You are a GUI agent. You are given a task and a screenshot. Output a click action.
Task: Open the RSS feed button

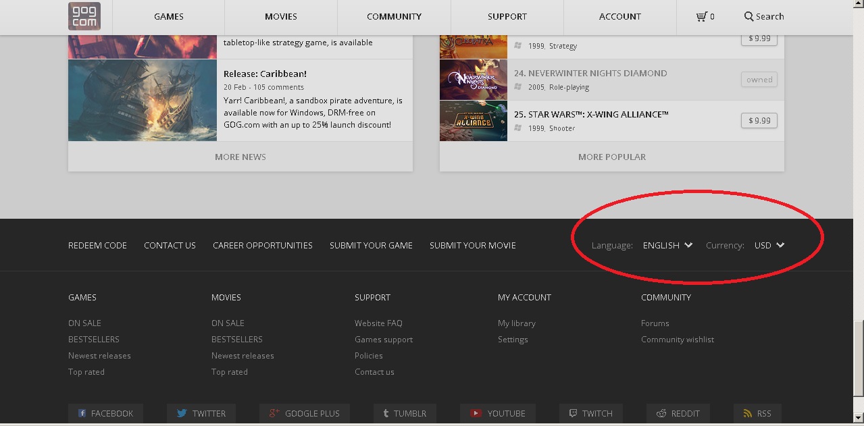757,413
